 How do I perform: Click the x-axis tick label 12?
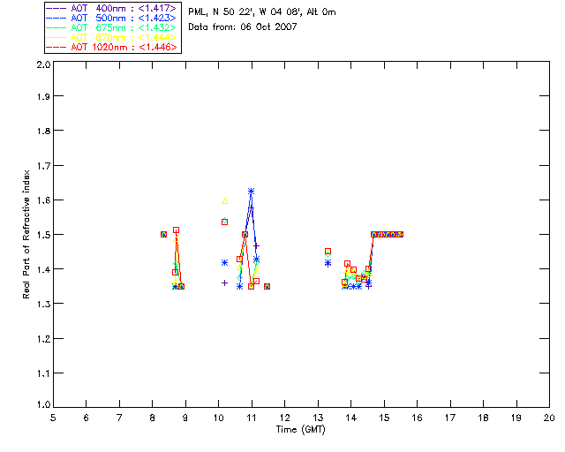pyautogui.click(x=284, y=418)
